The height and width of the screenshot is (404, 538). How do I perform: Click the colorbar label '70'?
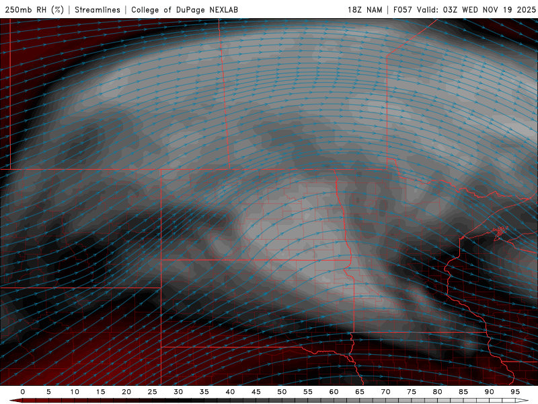[x=385, y=392]
